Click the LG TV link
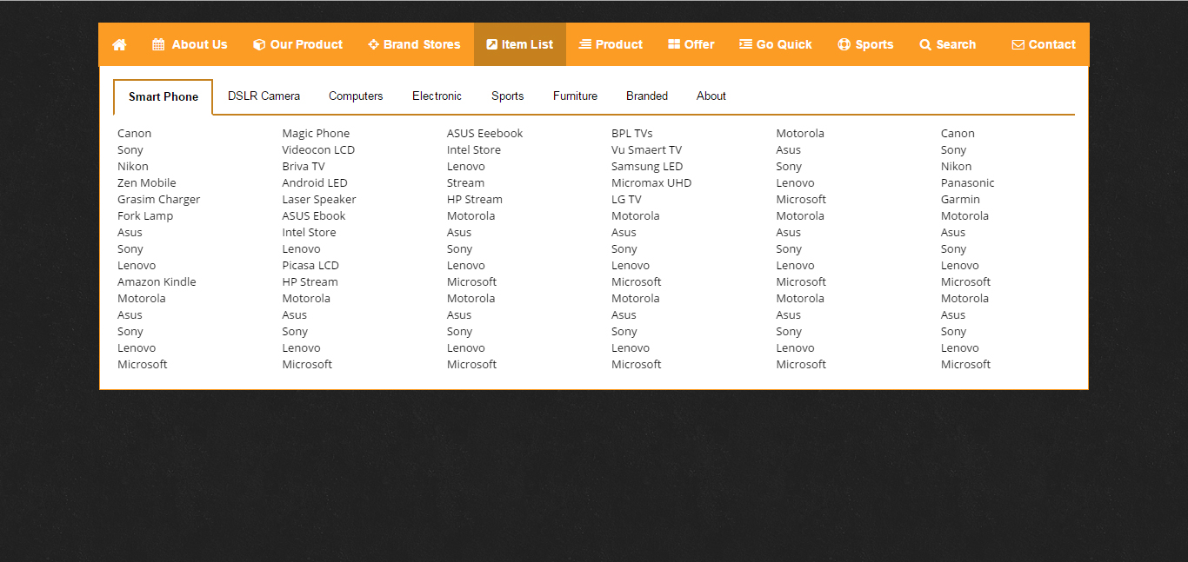Screen dimensions: 1188x562 (x=626, y=199)
